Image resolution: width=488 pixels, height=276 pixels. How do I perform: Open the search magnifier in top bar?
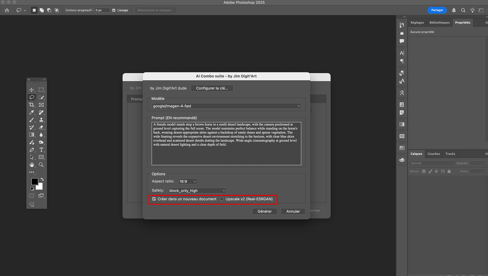pos(463,10)
